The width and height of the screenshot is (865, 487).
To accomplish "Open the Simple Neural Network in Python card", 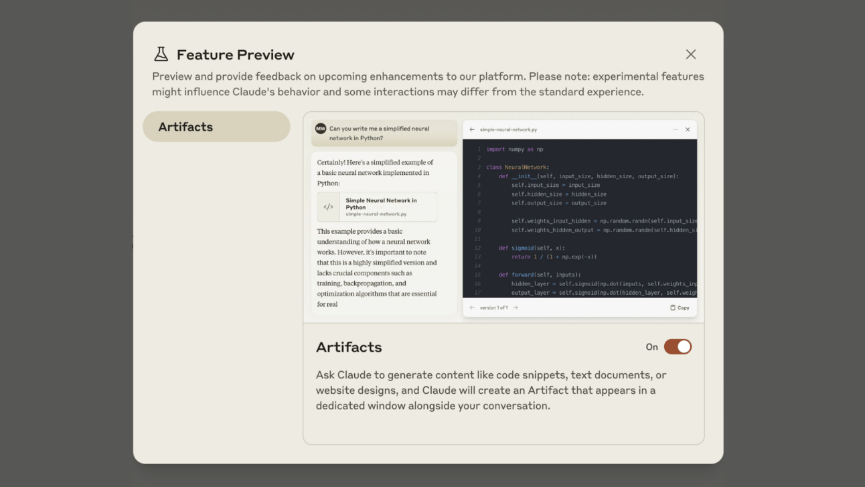I will tap(377, 207).
